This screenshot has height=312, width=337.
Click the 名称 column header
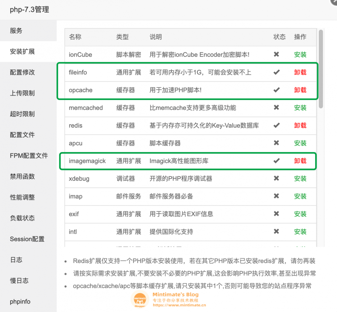tap(75, 37)
